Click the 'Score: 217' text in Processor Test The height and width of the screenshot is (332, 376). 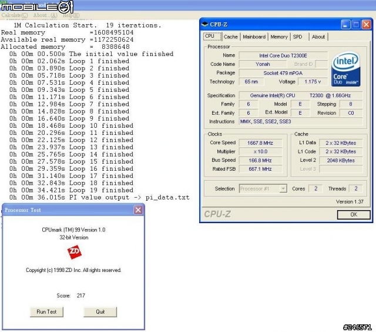70,296
